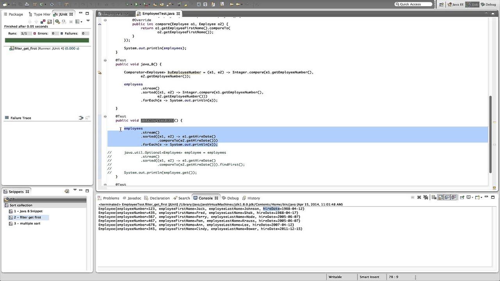
Task: Minimize the Console panel
Action: [x=486, y=197]
